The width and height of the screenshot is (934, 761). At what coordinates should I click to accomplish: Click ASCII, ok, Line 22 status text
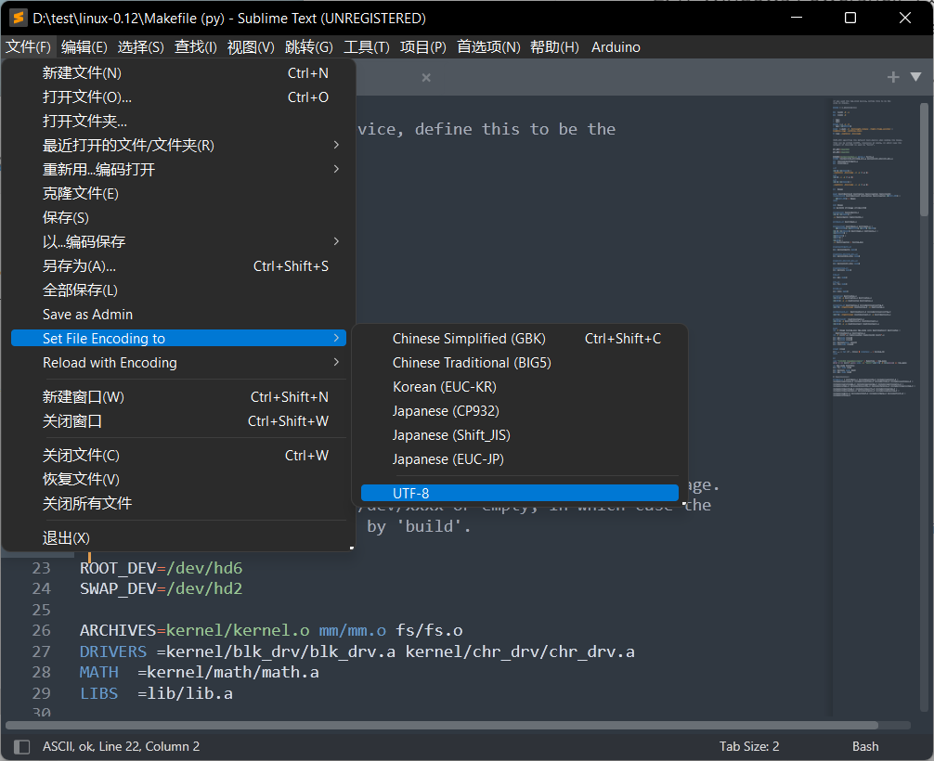click(121, 746)
